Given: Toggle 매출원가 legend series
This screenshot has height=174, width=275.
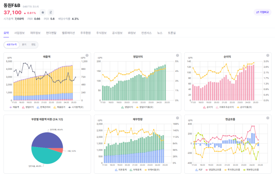Looking at the screenshot, I should [x=59, y=107].
